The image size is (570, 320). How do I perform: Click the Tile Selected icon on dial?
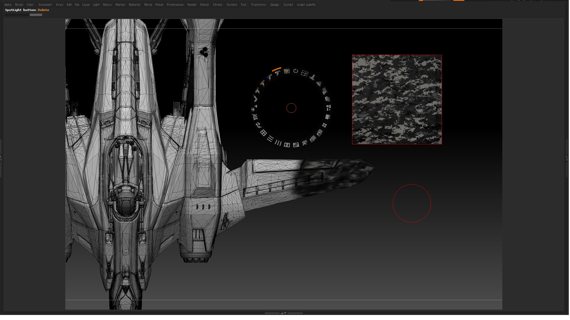[x=328, y=117]
